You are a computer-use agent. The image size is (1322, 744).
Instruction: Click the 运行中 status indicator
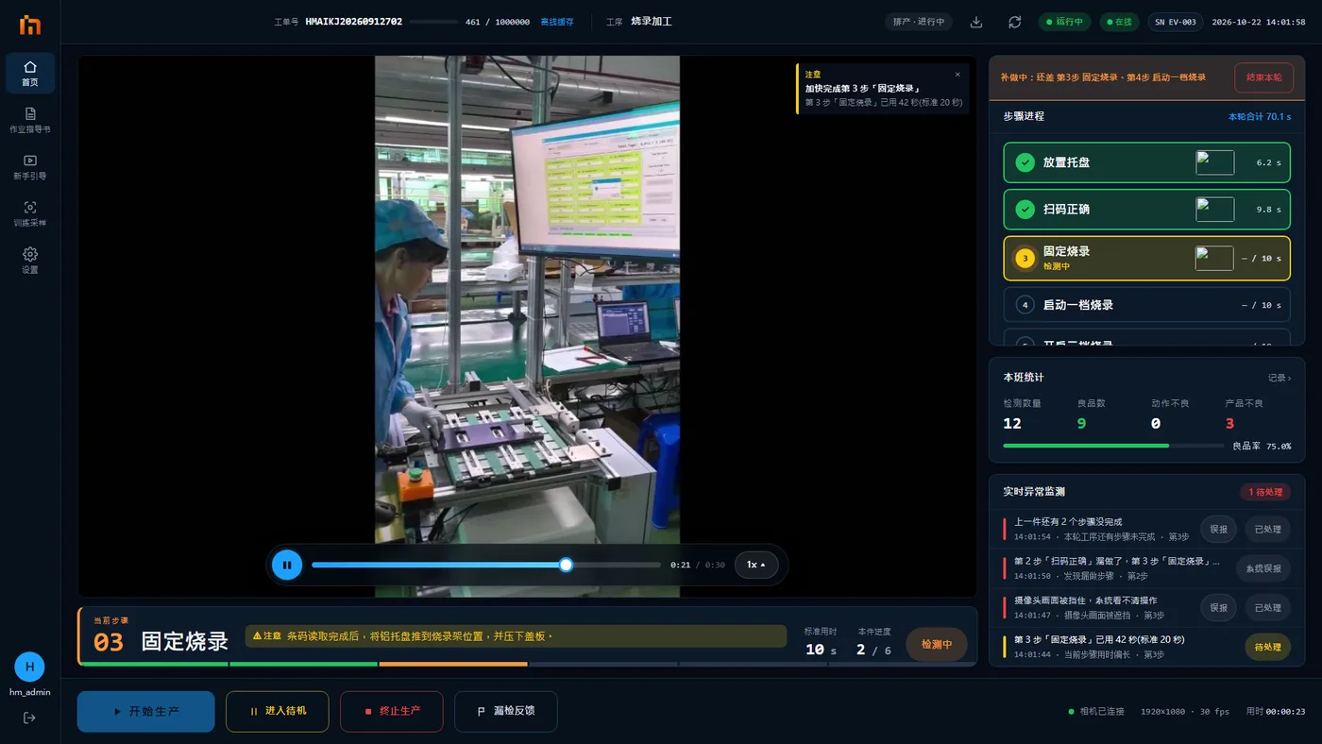pos(1065,22)
